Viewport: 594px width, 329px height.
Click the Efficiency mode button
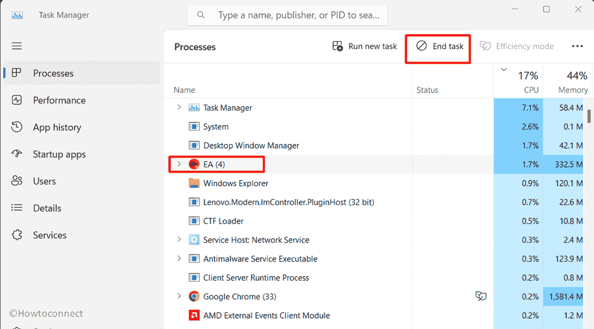[x=516, y=46]
